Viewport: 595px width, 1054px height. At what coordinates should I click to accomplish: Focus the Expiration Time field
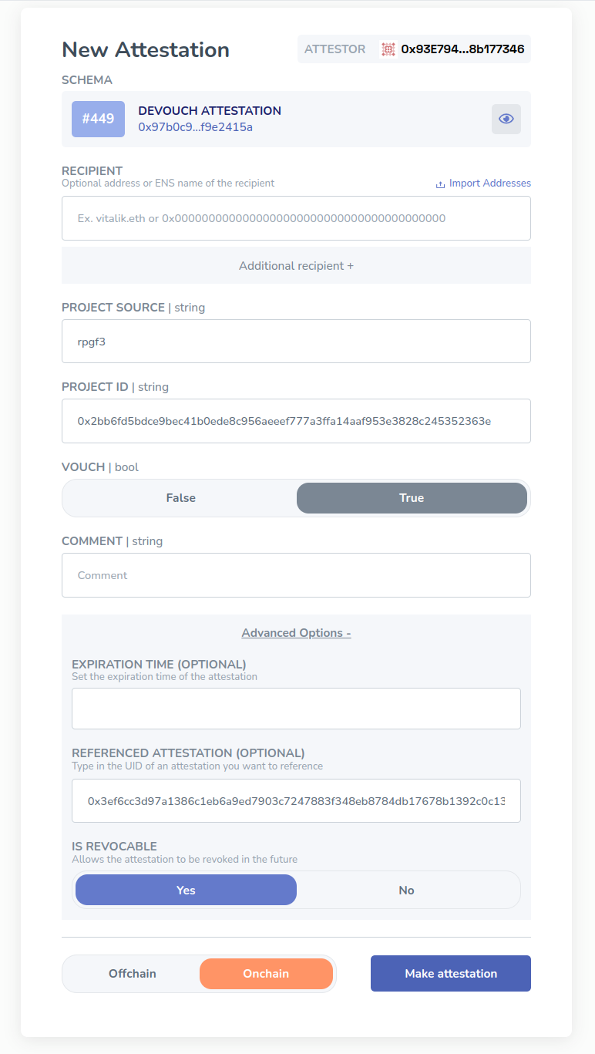click(x=296, y=709)
